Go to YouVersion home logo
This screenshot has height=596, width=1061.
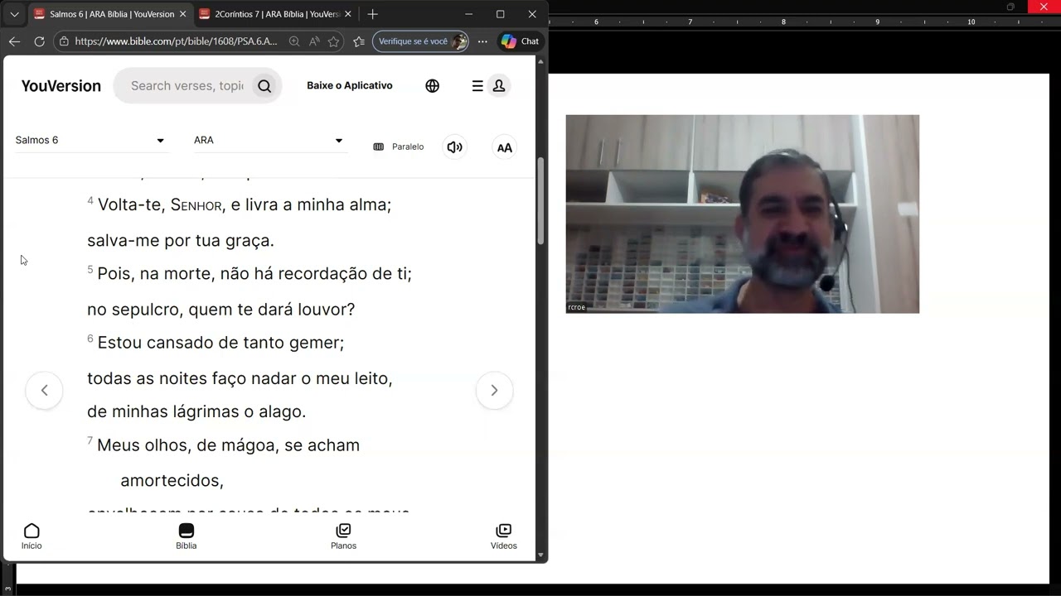point(61,85)
